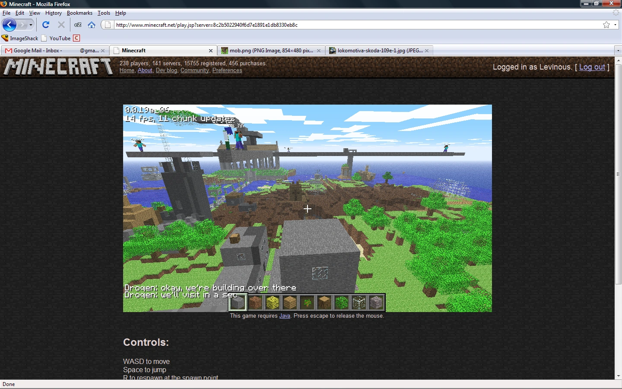Click the 'WASD to move' line
Screen dimensions: 622x389
pos(146,361)
